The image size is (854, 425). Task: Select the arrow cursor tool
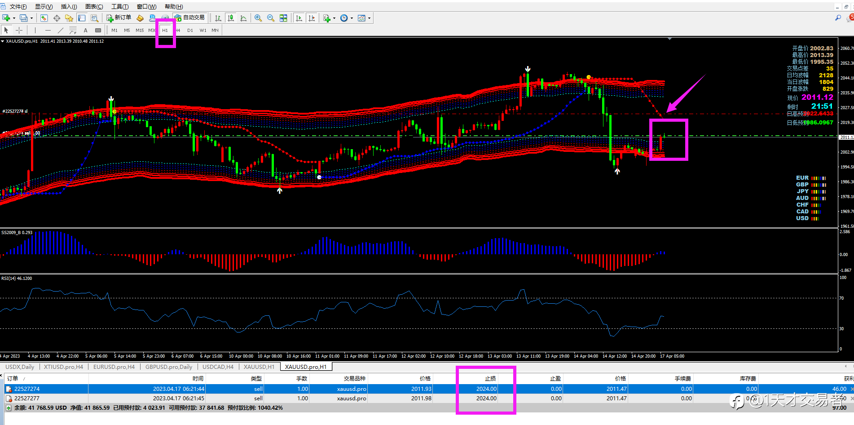(6, 30)
